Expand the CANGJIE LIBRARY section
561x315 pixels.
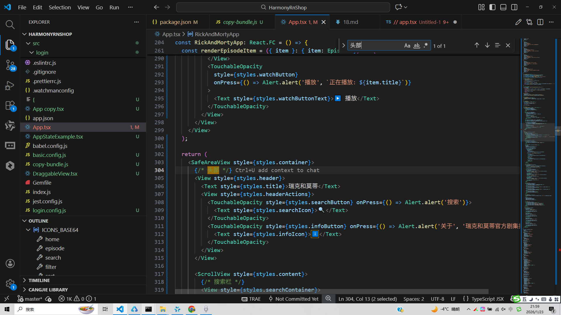coord(48,290)
